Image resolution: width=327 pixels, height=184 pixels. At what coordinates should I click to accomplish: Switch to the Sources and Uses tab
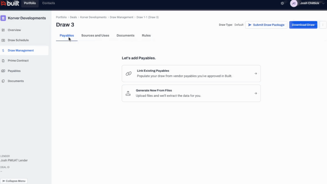pos(95,35)
